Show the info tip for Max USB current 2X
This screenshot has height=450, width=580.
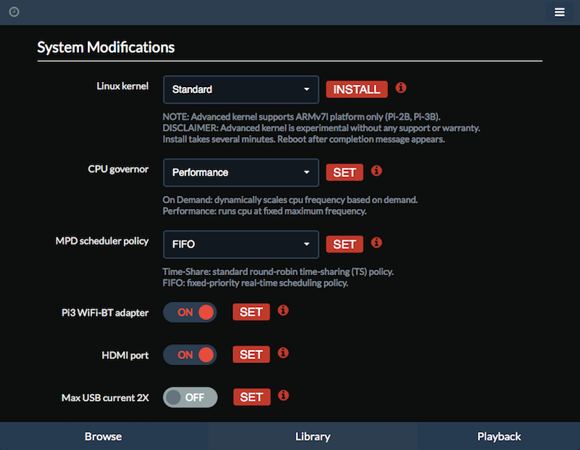point(283,396)
